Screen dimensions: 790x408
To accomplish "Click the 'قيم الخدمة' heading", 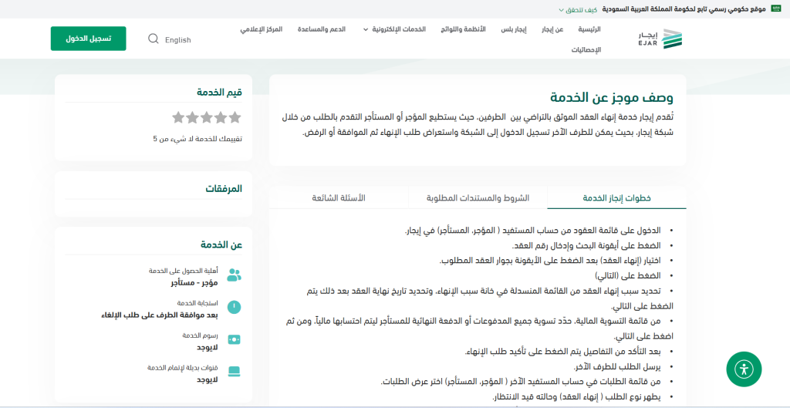I will click(x=219, y=93).
